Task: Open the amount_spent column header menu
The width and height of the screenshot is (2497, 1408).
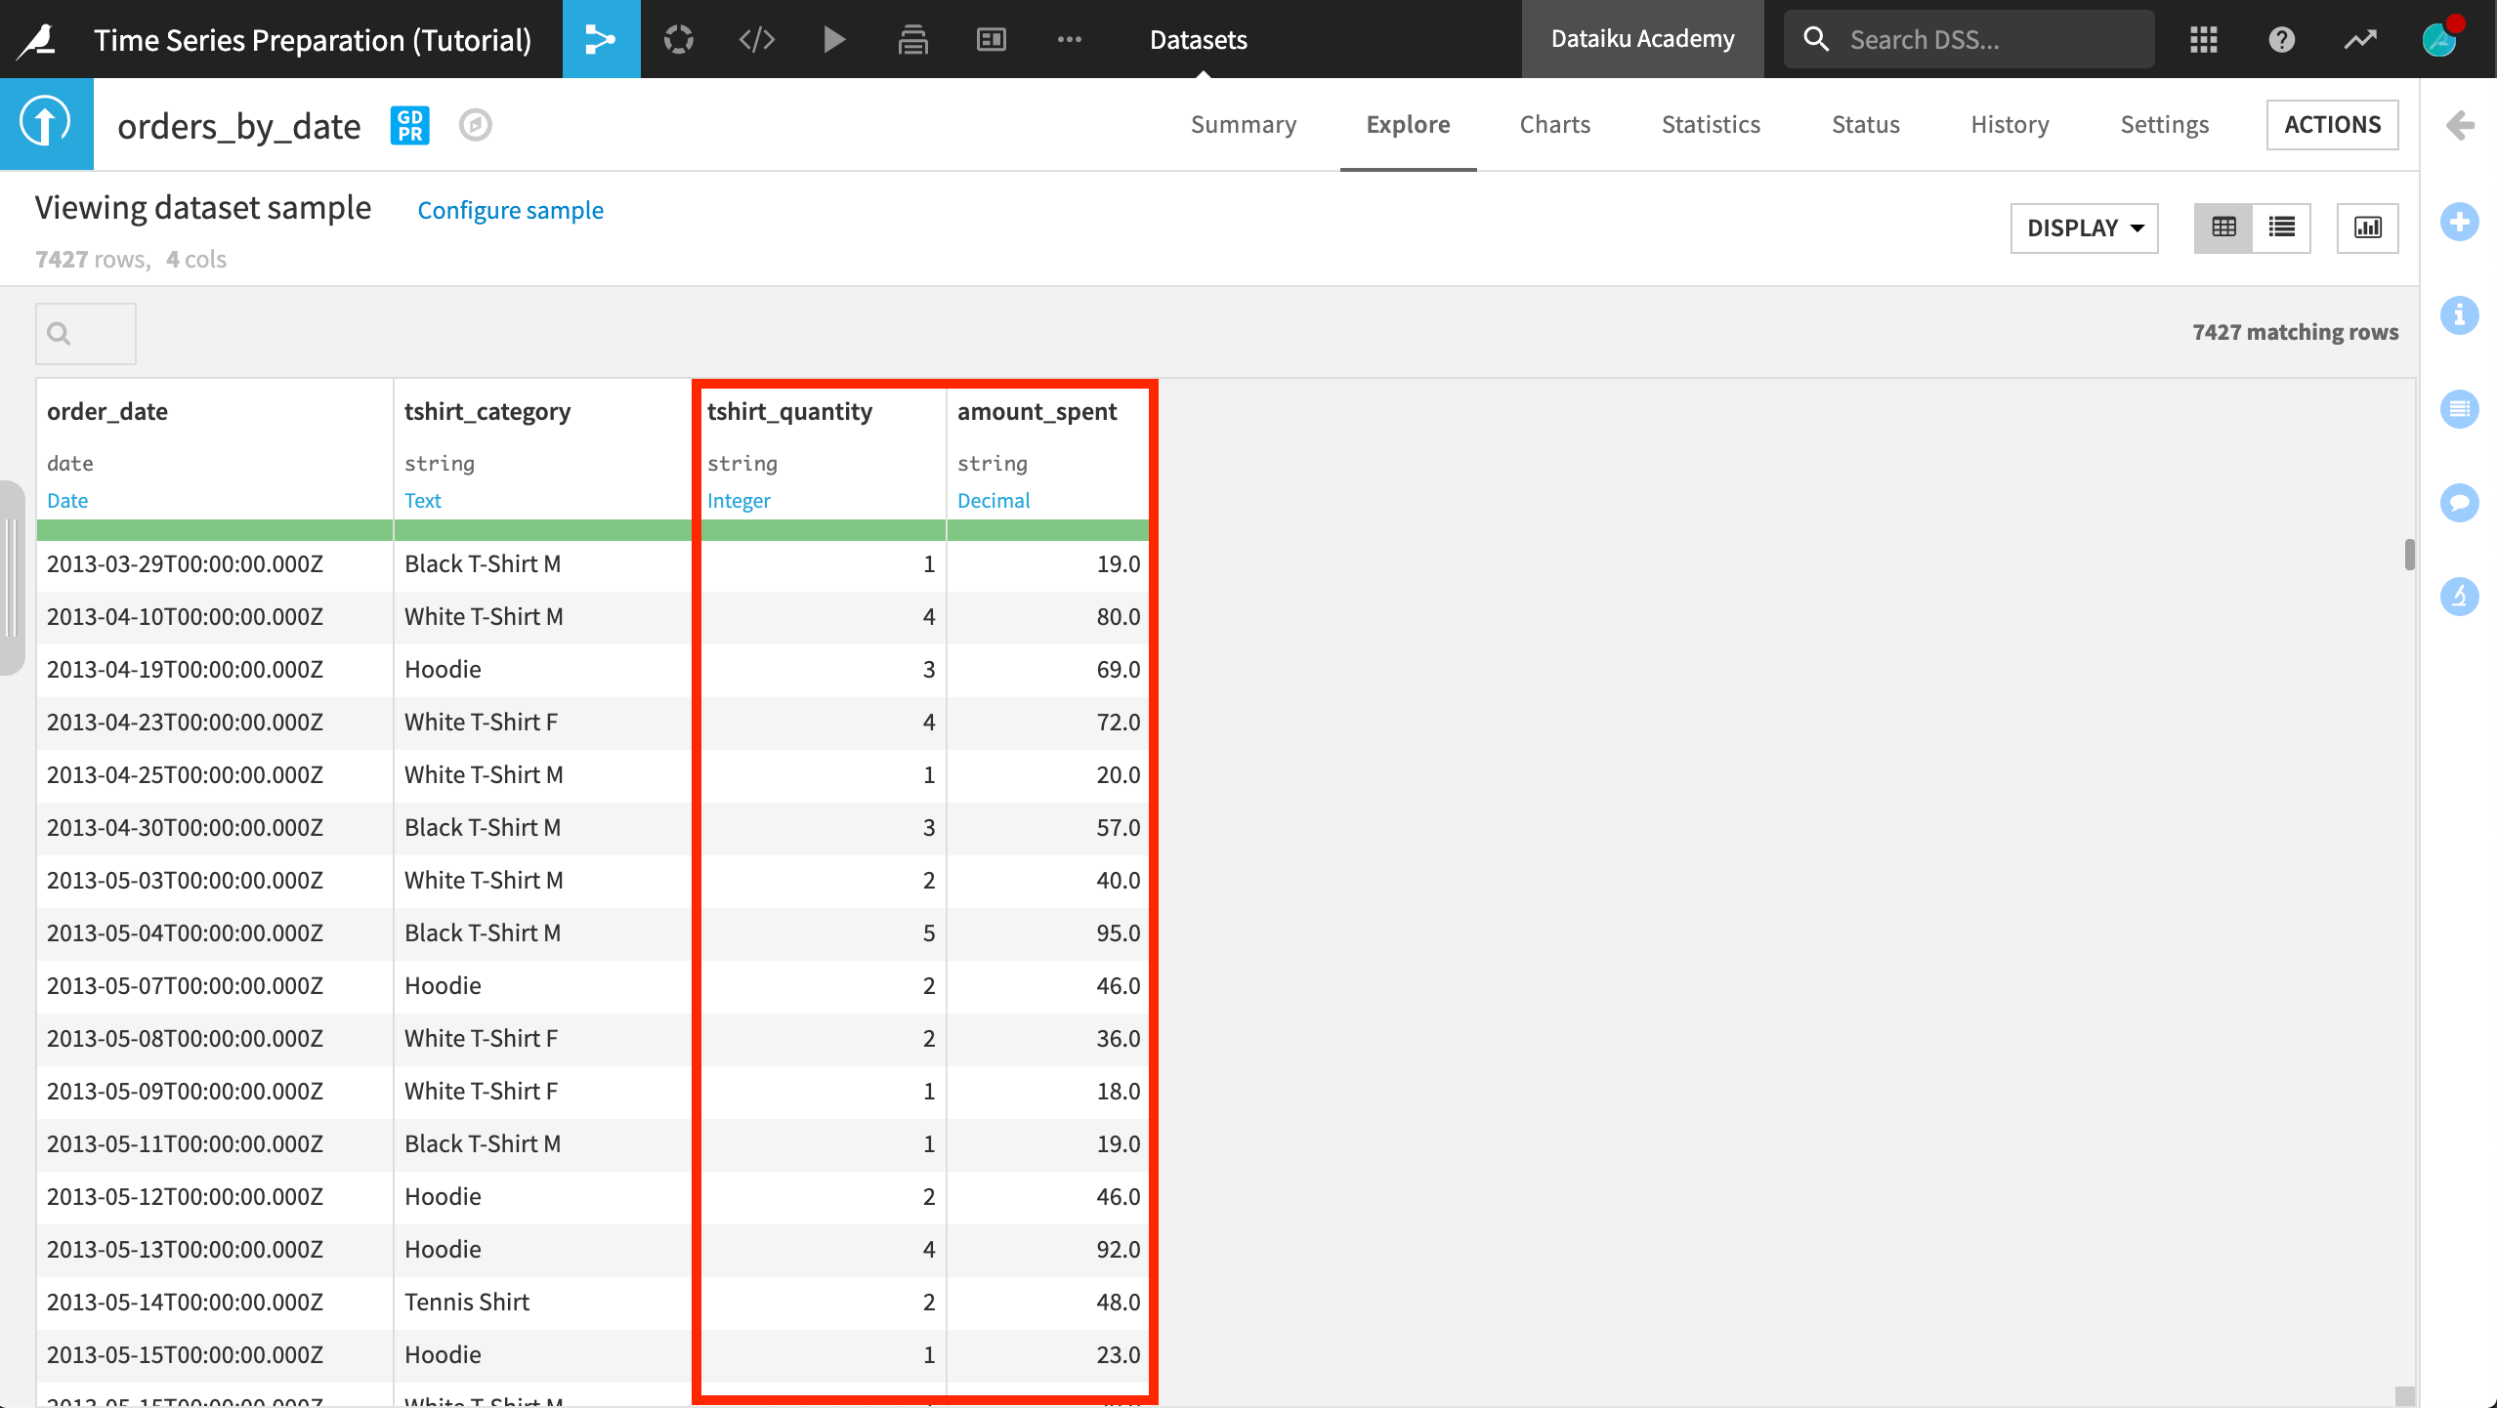Action: coord(1037,411)
